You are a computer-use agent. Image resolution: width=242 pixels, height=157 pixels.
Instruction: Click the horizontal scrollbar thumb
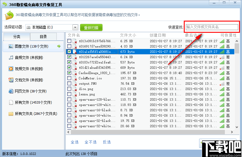tap(148, 132)
